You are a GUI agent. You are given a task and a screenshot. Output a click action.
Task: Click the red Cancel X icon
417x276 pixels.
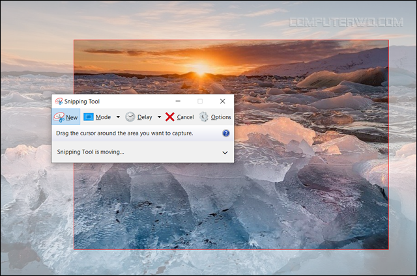tap(169, 117)
